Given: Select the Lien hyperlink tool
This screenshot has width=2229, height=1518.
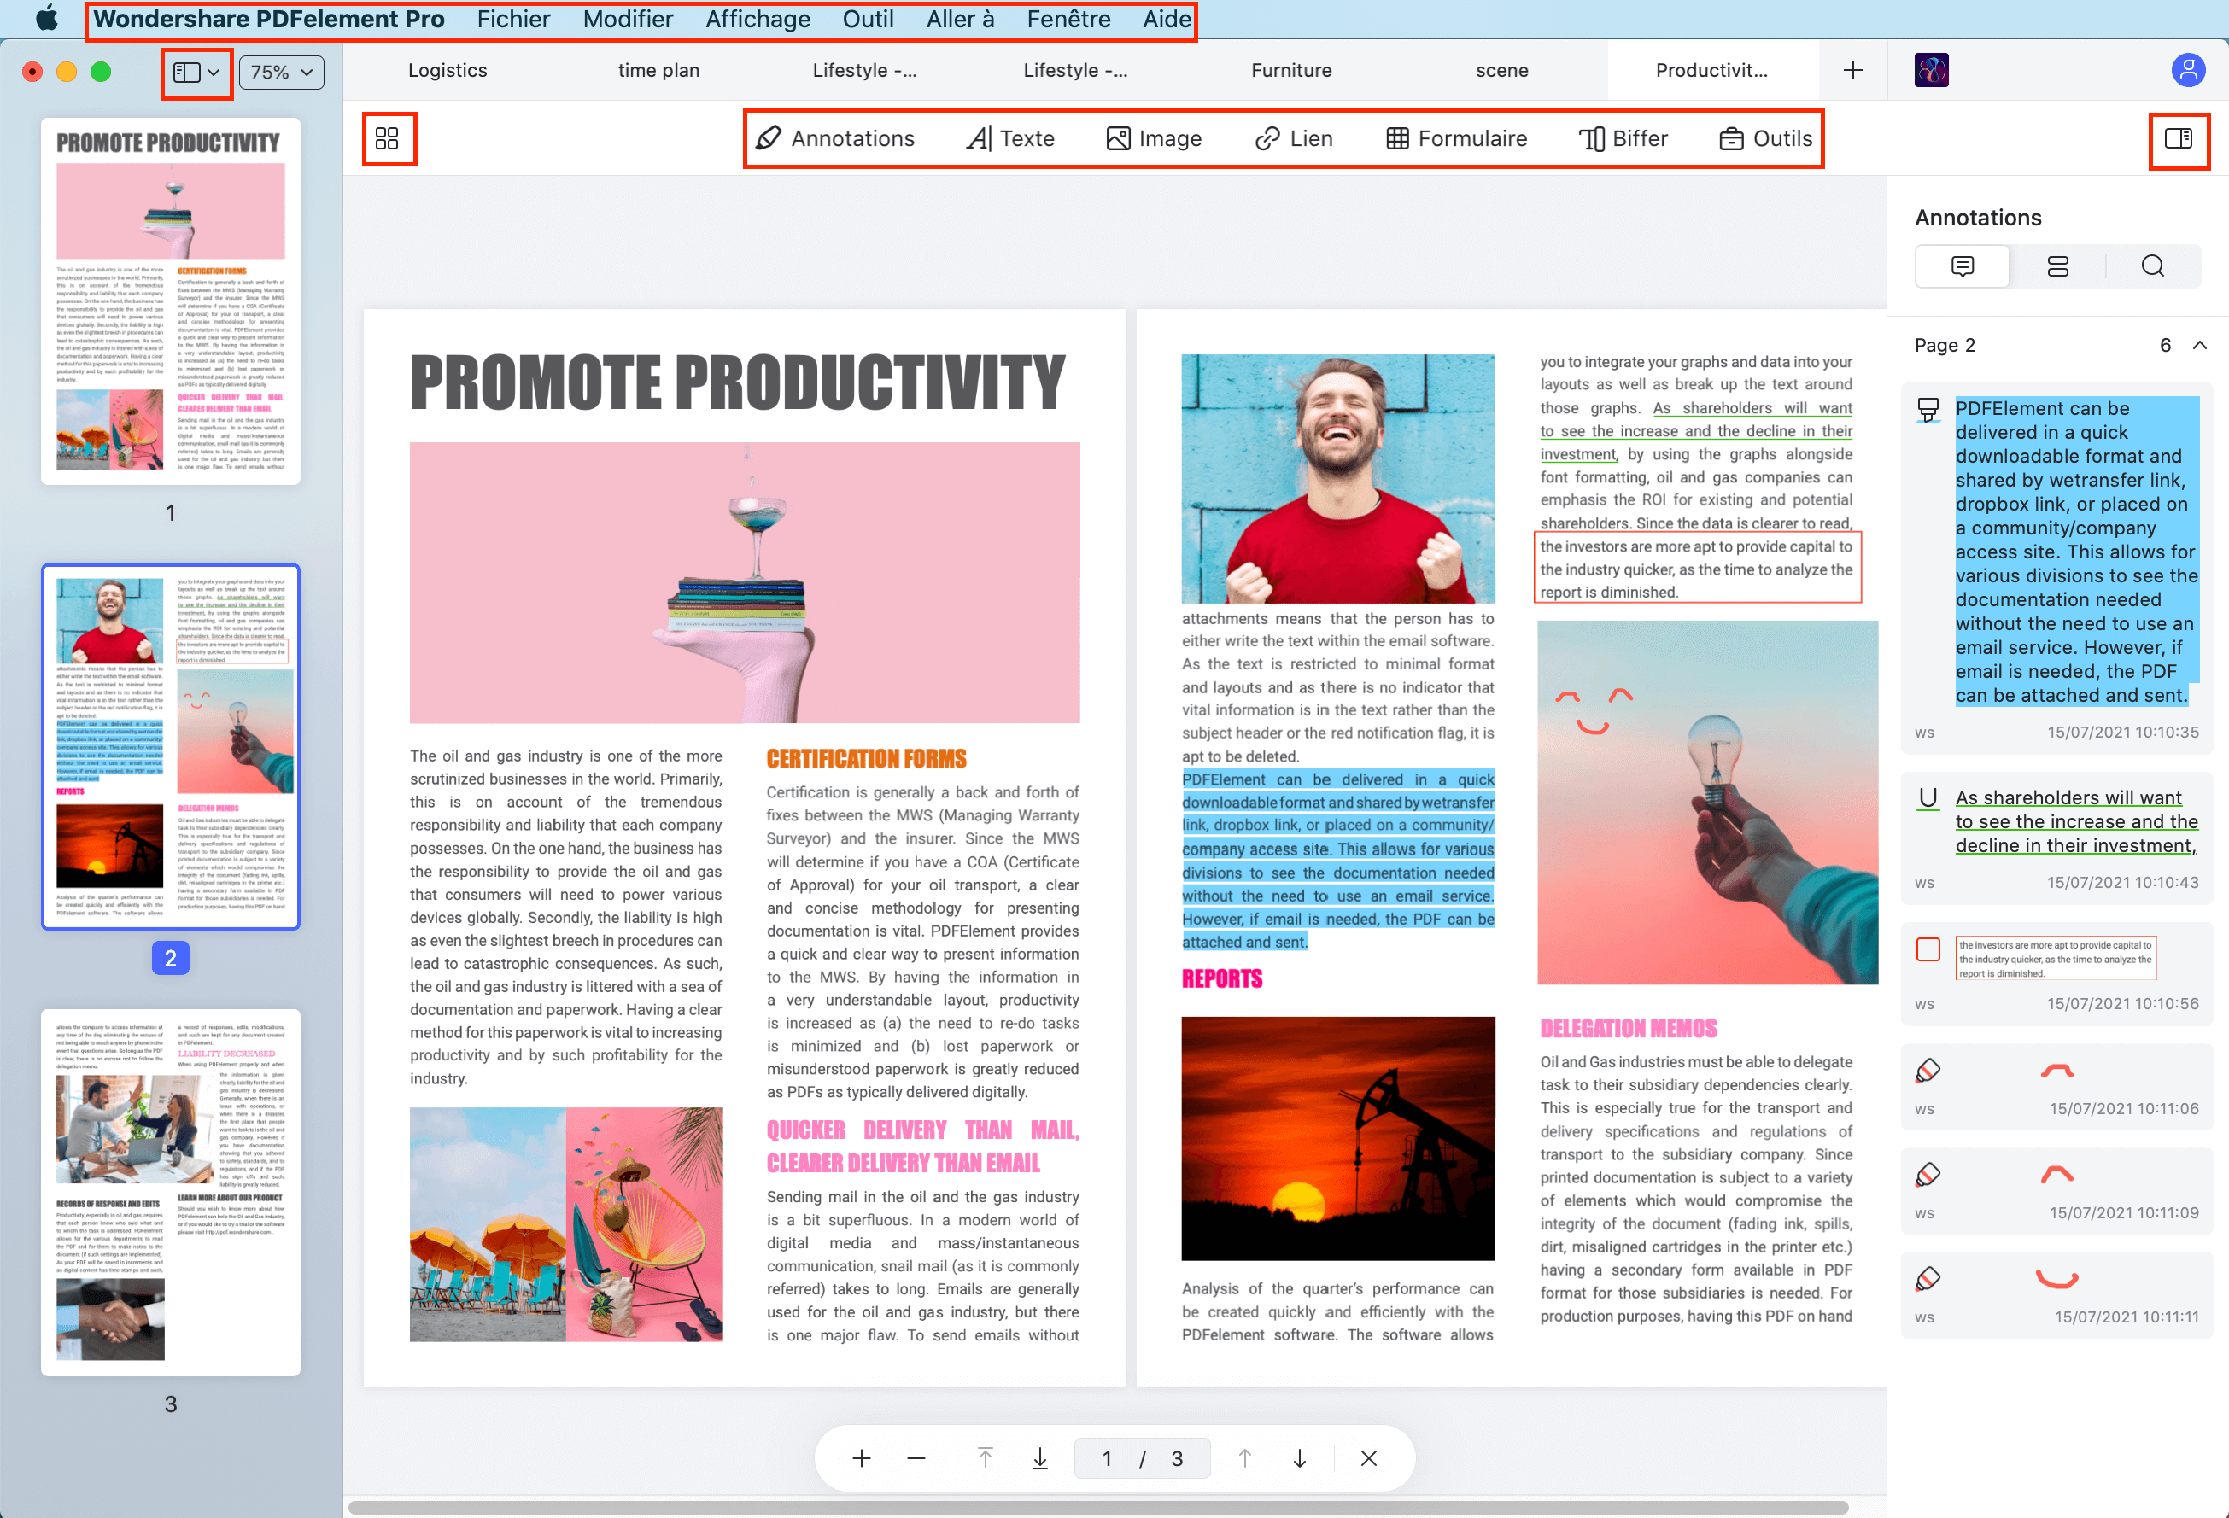Looking at the screenshot, I should (1290, 137).
